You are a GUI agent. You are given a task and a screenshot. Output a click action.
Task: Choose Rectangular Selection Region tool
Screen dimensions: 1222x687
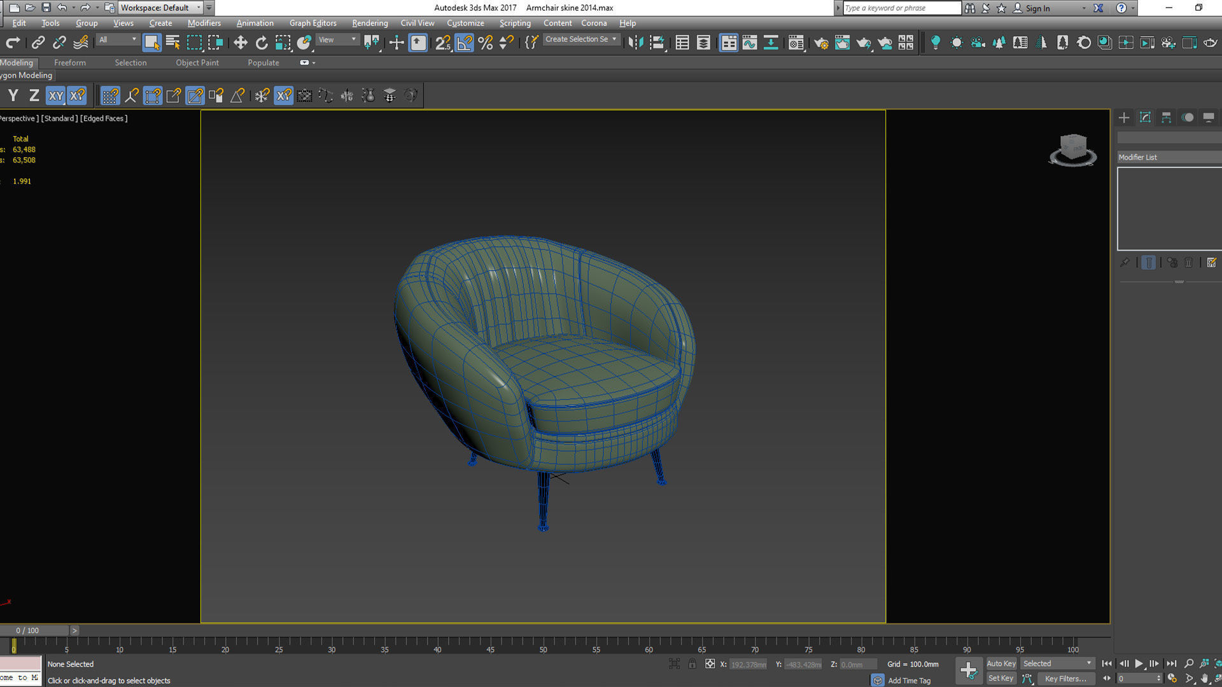point(194,43)
